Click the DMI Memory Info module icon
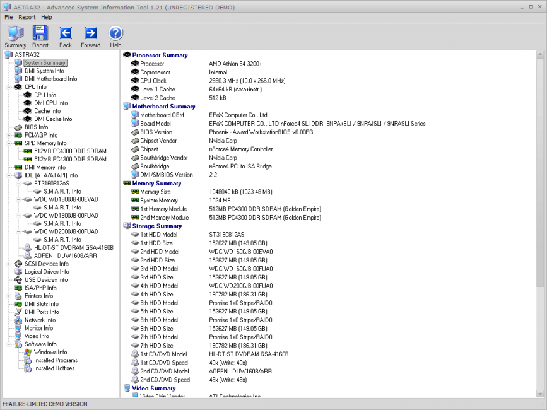 18,167
